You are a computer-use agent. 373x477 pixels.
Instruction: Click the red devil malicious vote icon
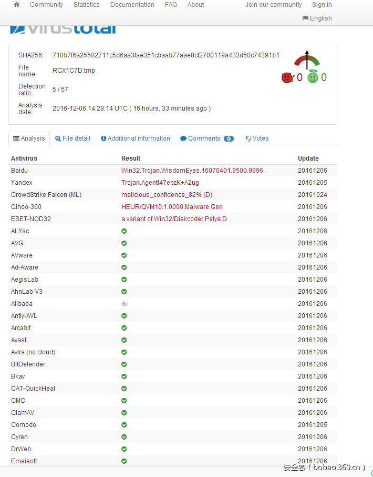tap(287, 77)
